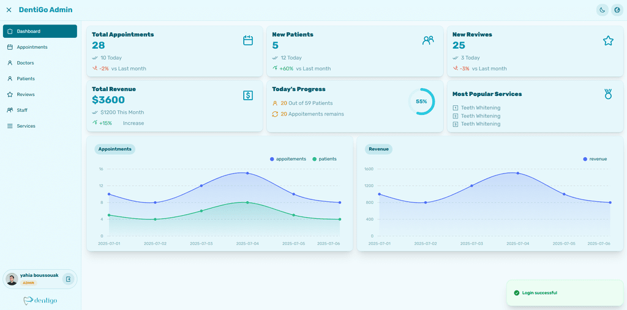Toggle dark mode with the moon icon
The height and width of the screenshot is (310, 627).
(603, 10)
